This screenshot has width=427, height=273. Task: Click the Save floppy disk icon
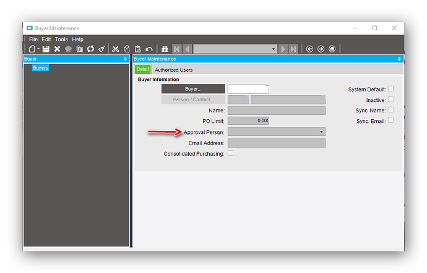[x=46, y=49]
